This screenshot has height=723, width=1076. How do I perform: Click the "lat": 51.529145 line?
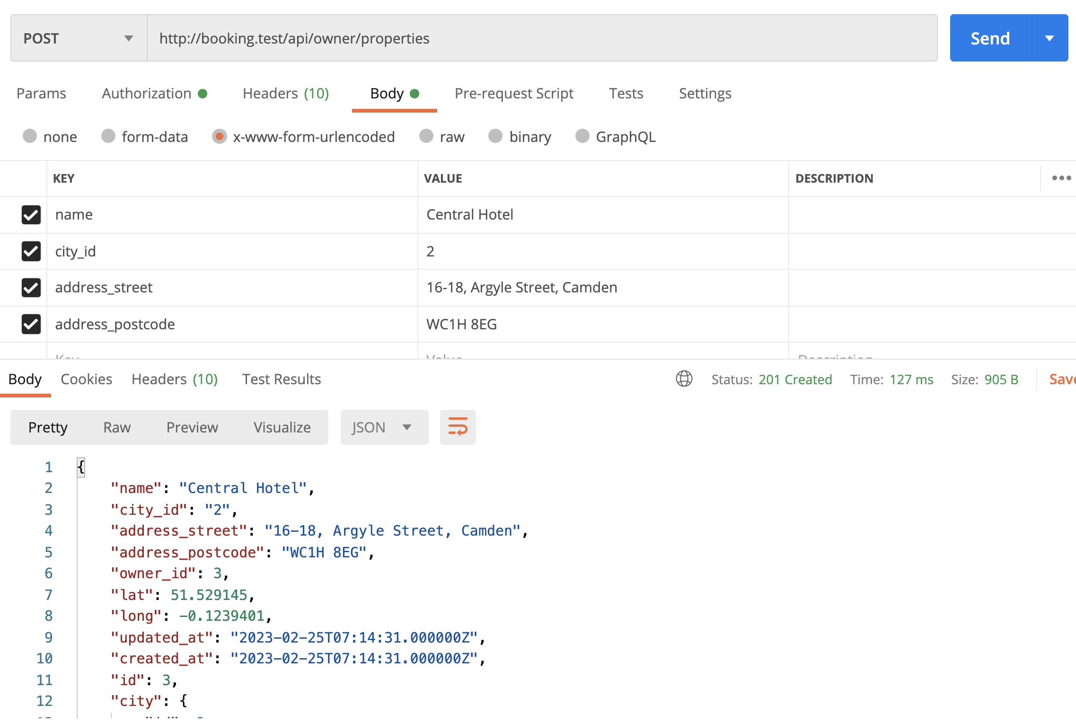click(183, 595)
